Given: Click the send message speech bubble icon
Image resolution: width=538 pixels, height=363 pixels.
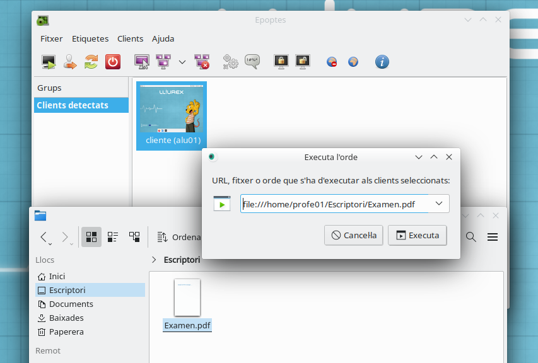Looking at the screenshot, I should (x=252, y=62).
